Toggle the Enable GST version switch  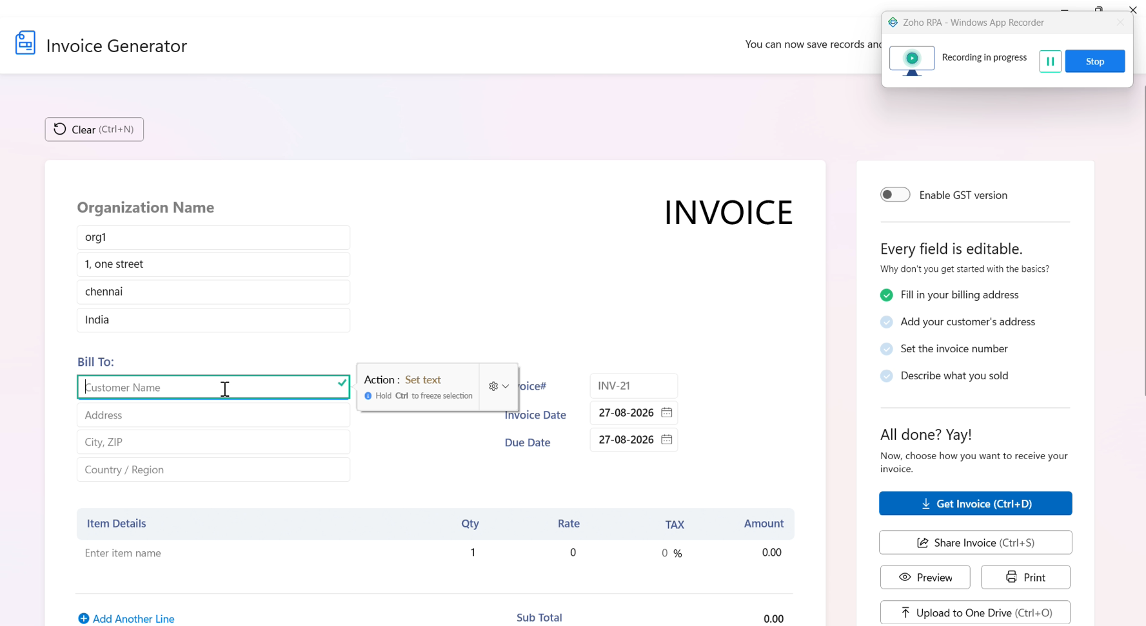[x=895, y=194]
